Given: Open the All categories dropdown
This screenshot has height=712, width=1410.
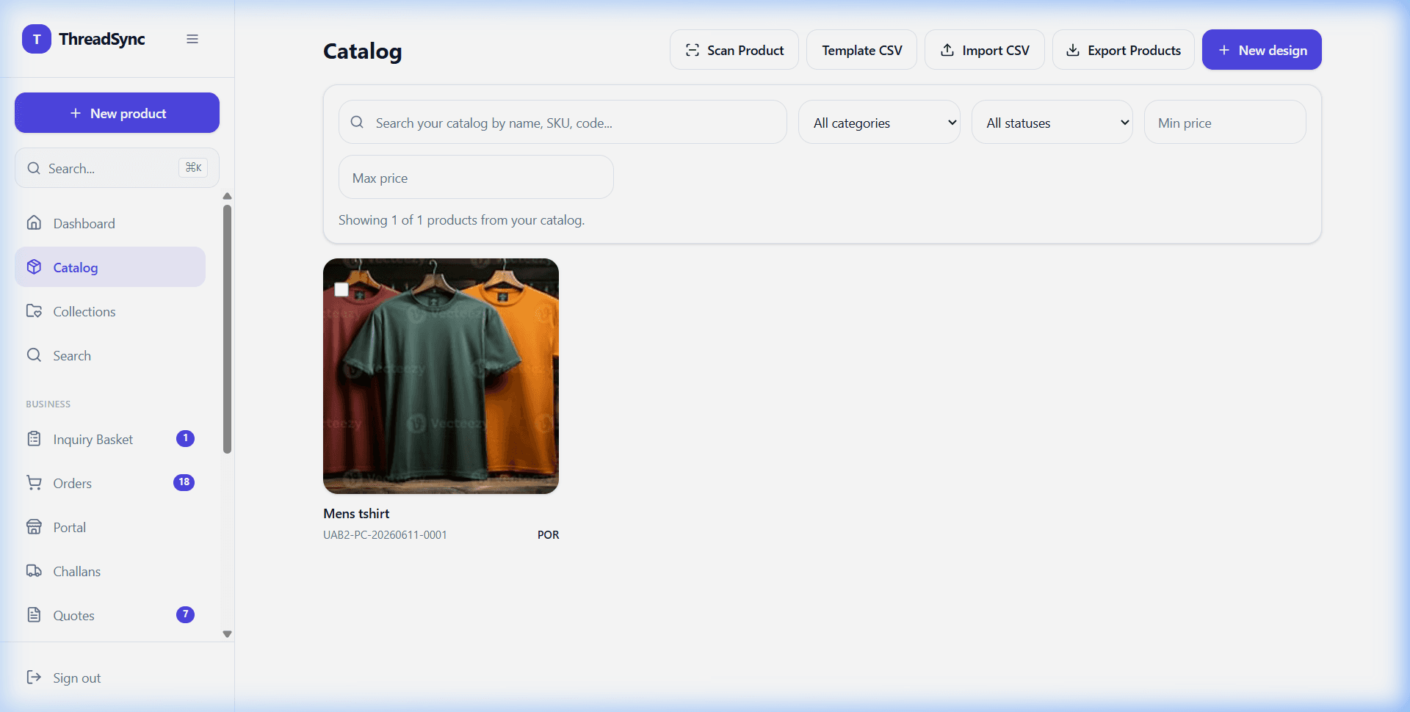Looking at the screenshot, I should click(879, 122).
